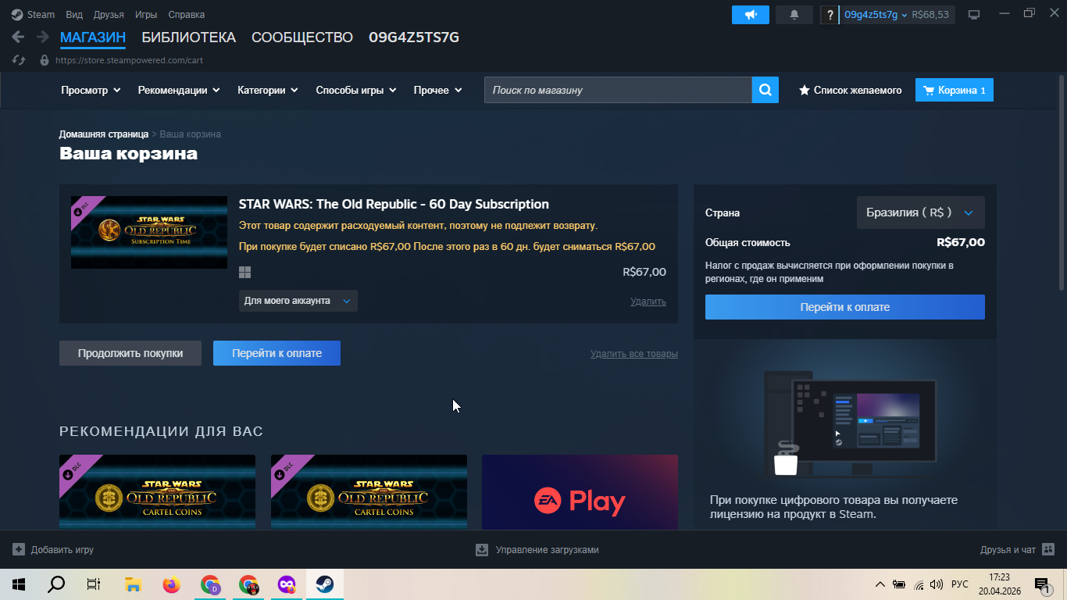Click Перейти к оплате below the cart item
Viewport: 1067px width, 600px height.
click(277, 353)
